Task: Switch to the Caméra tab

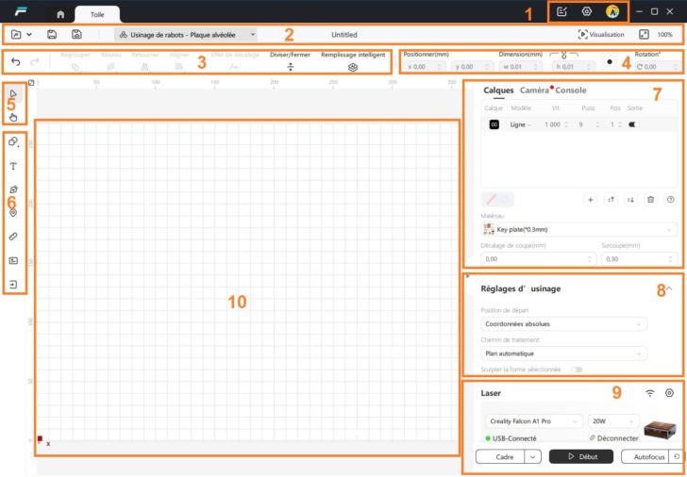Action: (534, 90)
